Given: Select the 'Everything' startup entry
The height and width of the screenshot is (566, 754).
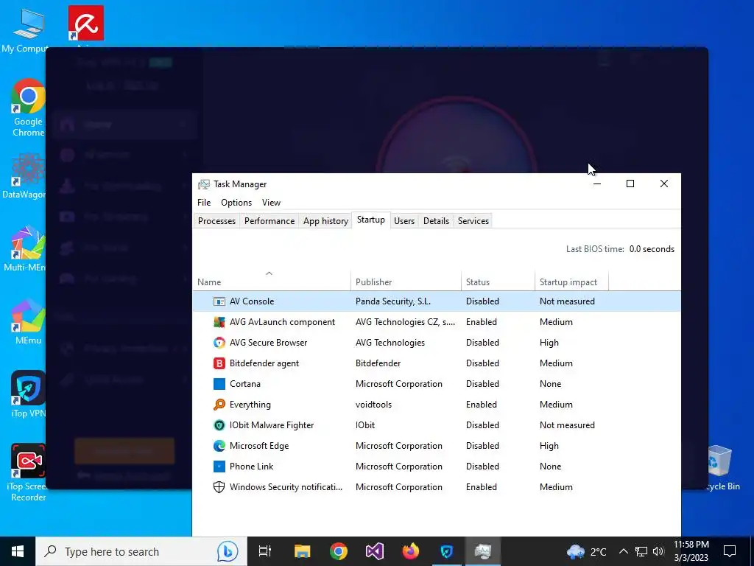Looking at the screenshot, I should (x=437, y=405).
